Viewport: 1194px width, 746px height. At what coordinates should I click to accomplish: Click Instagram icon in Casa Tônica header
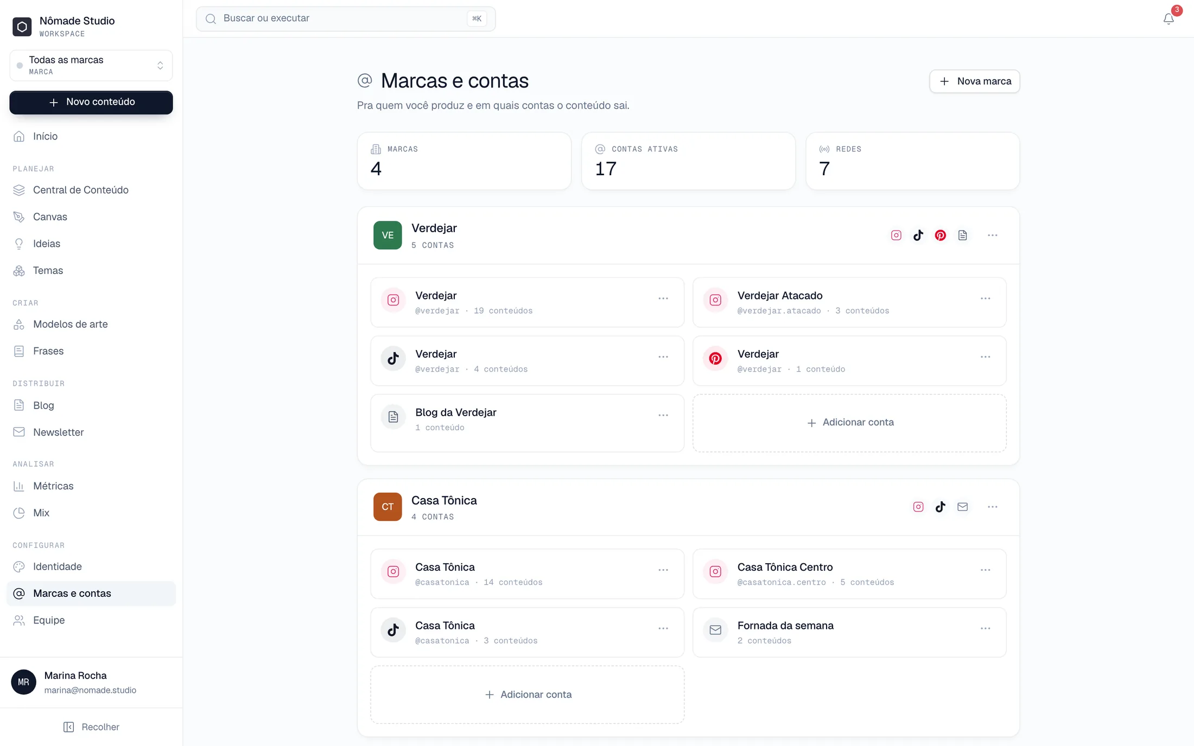pos(918,507)
